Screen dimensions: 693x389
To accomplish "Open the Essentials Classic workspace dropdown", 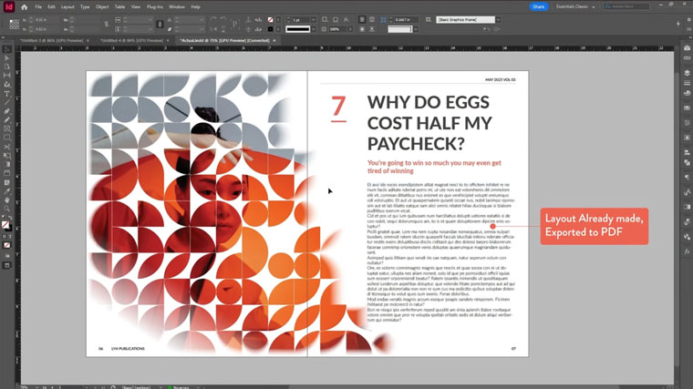I will [575, 6].
